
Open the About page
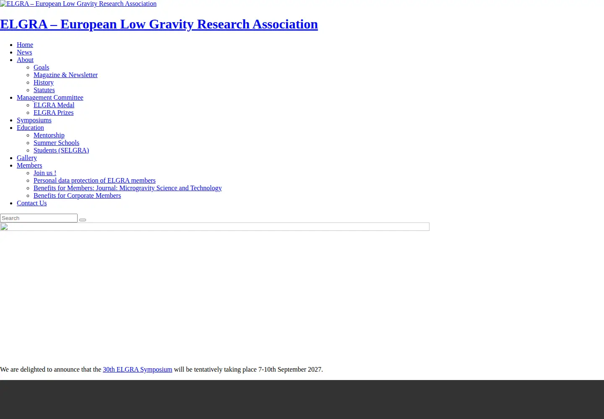click(25, 60)
